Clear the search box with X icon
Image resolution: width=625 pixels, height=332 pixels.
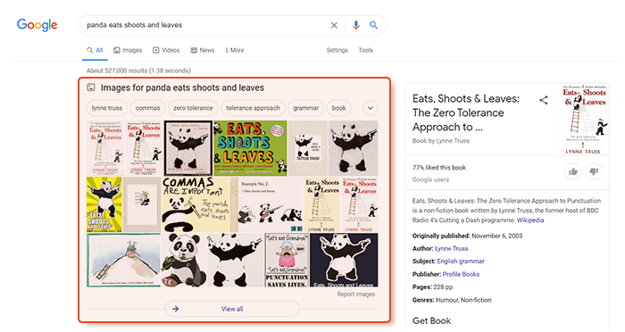[334, 25]
